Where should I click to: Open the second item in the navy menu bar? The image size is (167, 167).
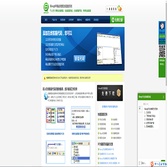[x=54, y=20]
